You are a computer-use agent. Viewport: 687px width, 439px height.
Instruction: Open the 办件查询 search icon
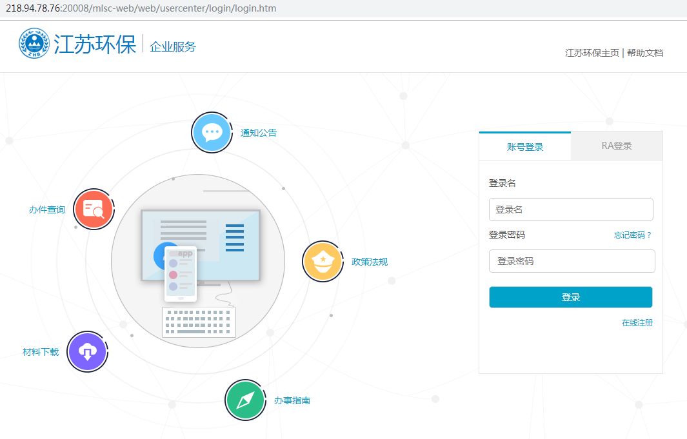pos(94,210)
